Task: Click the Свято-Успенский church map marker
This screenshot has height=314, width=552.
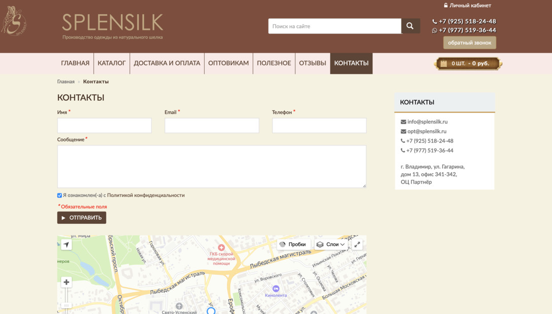Action: 179,306
